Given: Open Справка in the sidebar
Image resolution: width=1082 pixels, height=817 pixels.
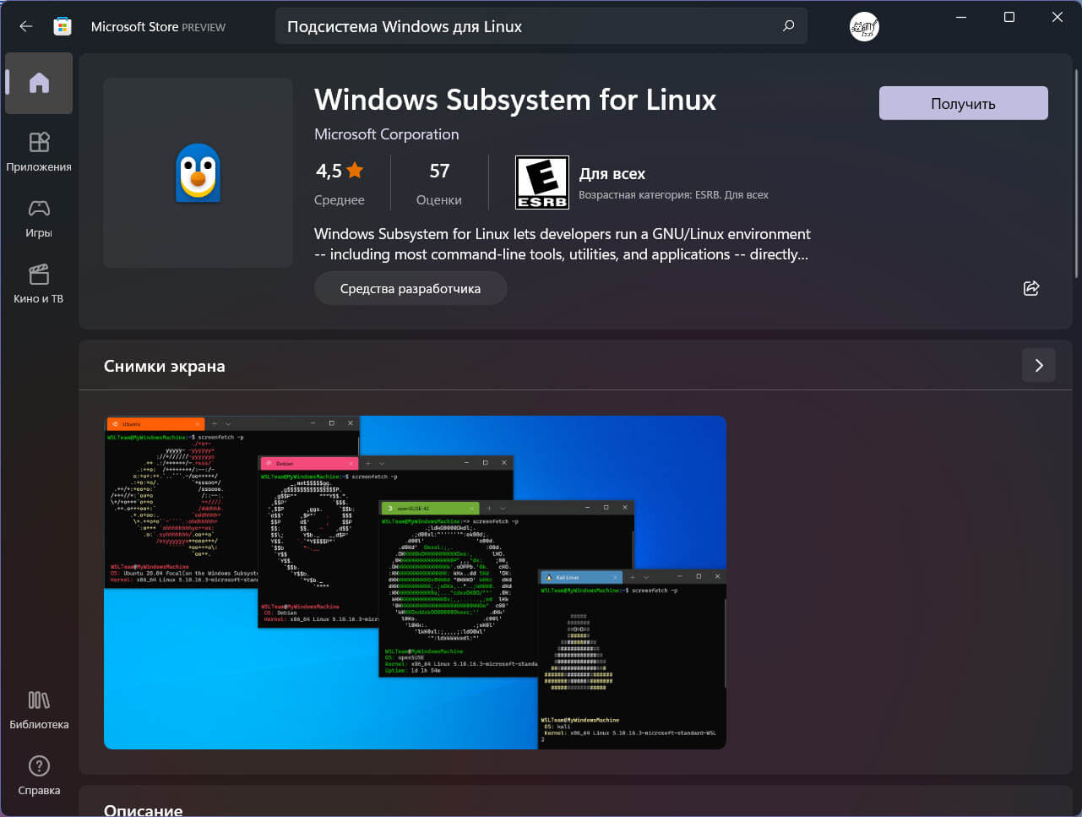Looking at the screenshot, I should pos(39,776).
